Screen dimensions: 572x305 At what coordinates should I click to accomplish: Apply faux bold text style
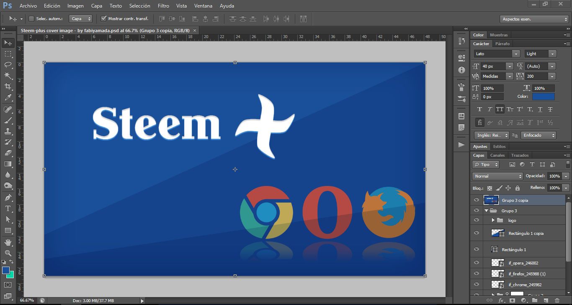point(480,109)
